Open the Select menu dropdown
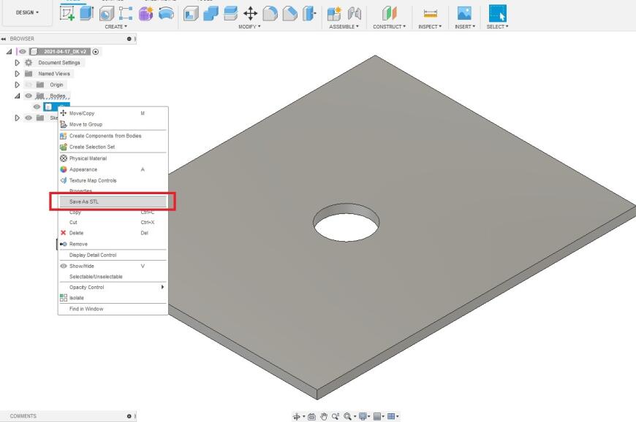Viewport: 636px width, 422px height. tap(497, 26)
